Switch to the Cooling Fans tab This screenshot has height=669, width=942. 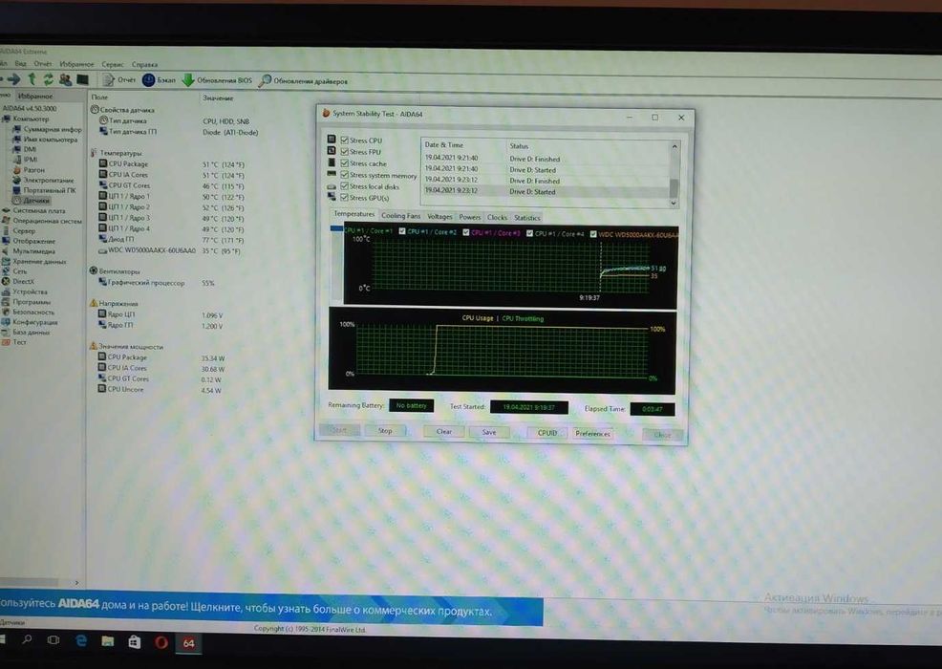[400, 215]
